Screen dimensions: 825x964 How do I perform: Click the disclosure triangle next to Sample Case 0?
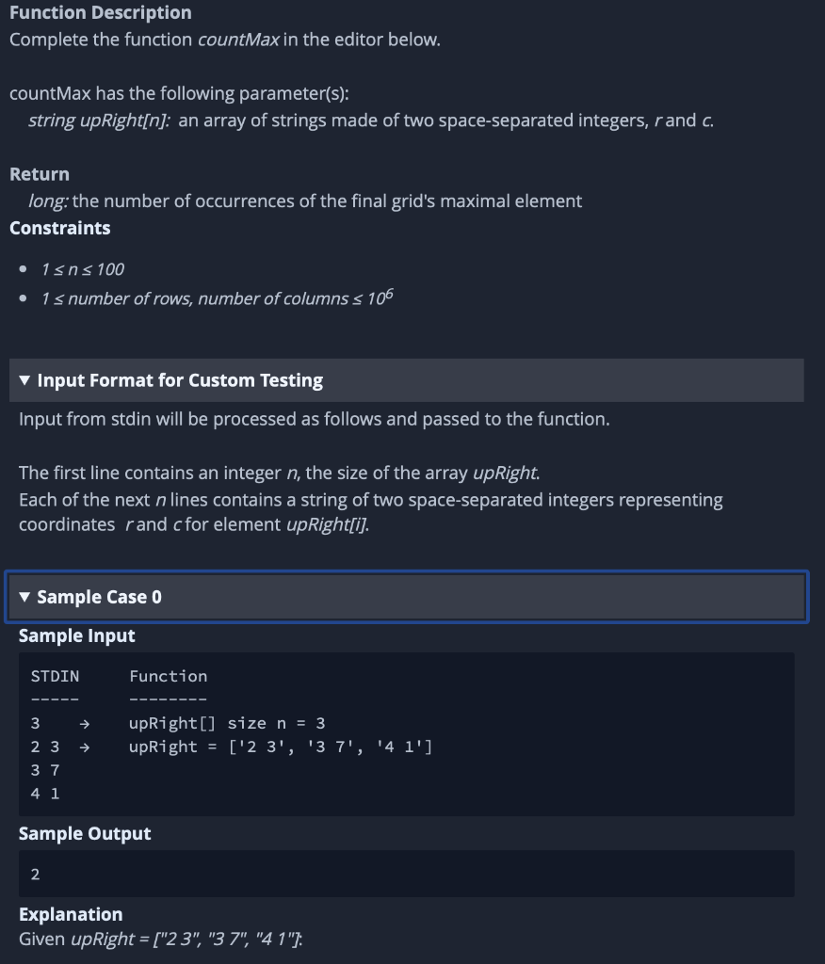[24, 597]
